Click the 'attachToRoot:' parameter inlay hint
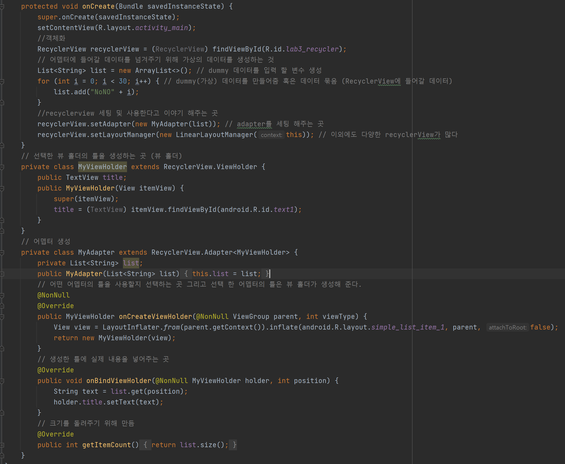This screenshot has width=565, height=464. point(507,327)
